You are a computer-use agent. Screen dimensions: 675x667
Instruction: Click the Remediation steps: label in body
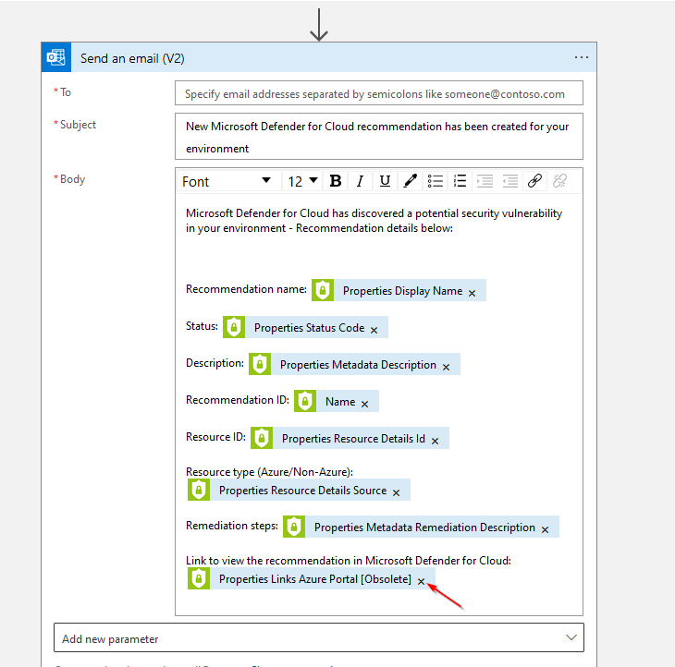point(232,526)
